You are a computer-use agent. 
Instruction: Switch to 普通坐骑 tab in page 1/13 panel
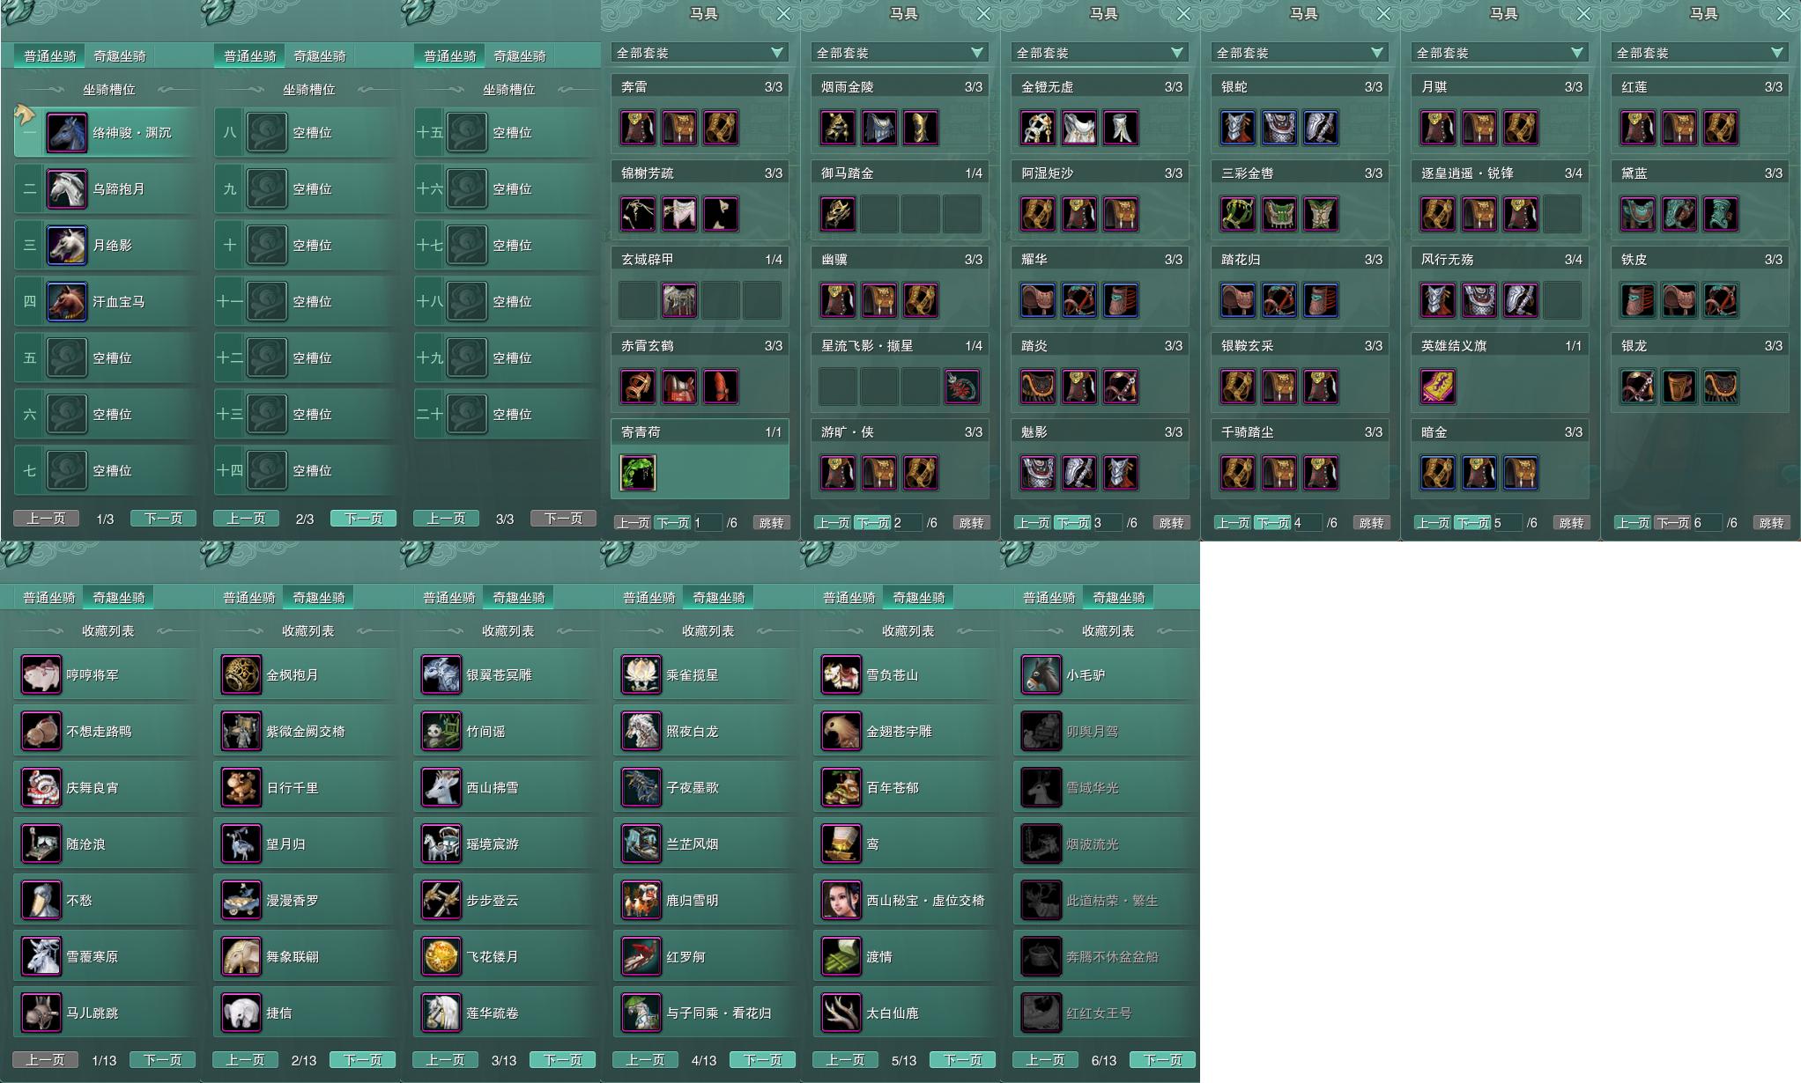[x=49, y=598]
